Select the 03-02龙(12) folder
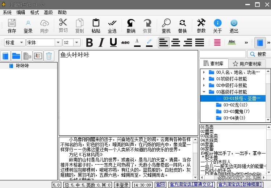 click(232, 105)
